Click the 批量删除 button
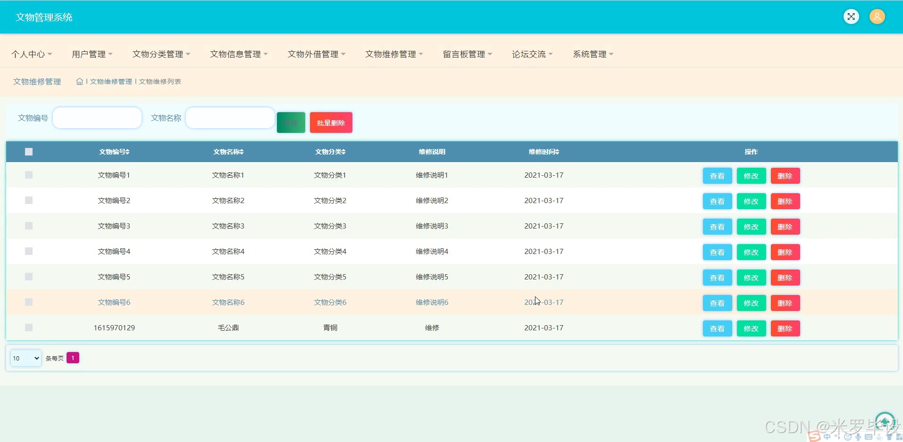 [x=331, y=123]
